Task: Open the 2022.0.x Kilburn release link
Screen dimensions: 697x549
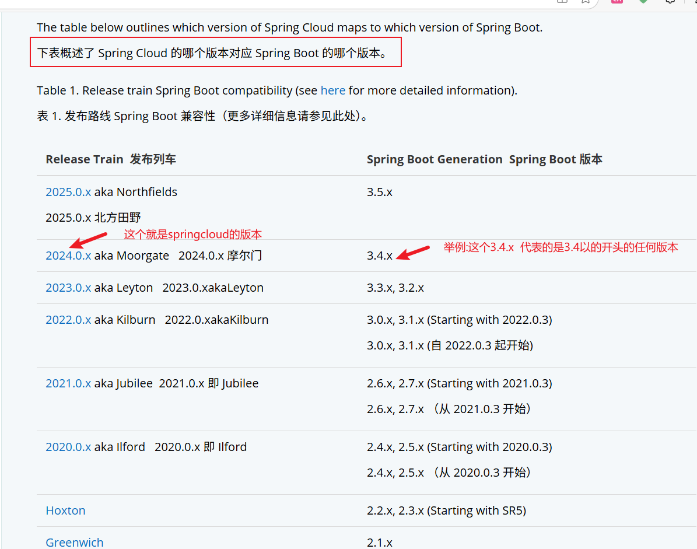Action: pos(68,319)
